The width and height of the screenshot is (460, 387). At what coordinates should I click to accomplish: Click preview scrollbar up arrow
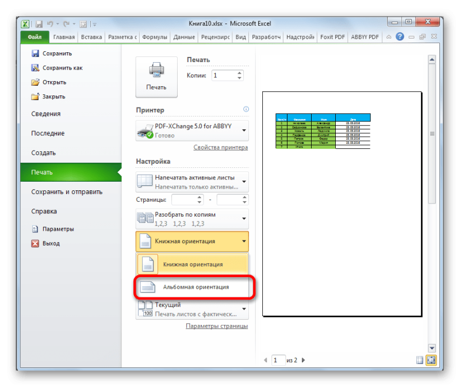(x=432, y=60)
